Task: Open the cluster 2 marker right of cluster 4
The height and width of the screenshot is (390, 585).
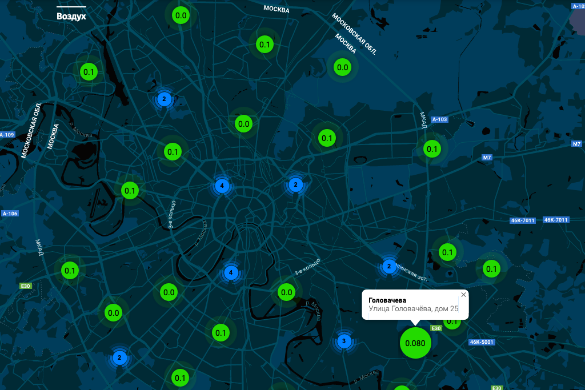Action: (x=295, y=184)
